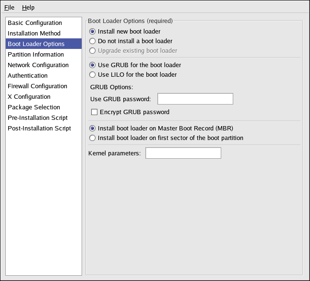Image resolution: width=310 pixels, height=281 pixels.
Task: Switch to Network Configuration section
Action: click(38, 65)
